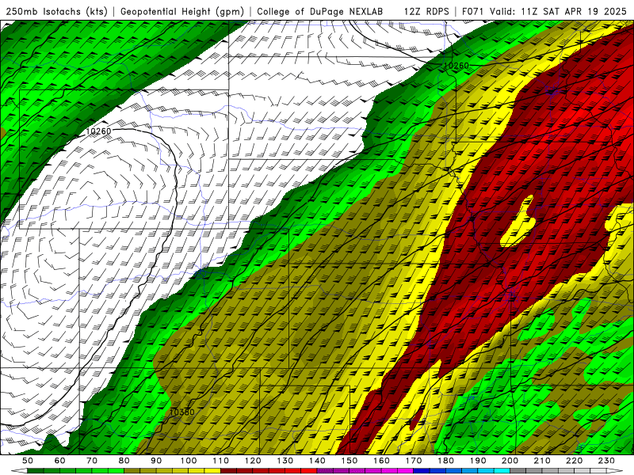The image size is (634, 475).
Task: Click the "F071" forecast hour label
Action: coord(473,11)
